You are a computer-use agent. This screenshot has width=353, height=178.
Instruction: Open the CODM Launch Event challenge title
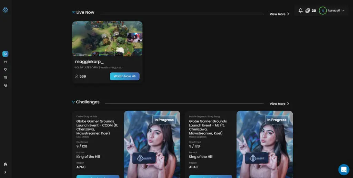pyautogui.click(x=97, y=127)
